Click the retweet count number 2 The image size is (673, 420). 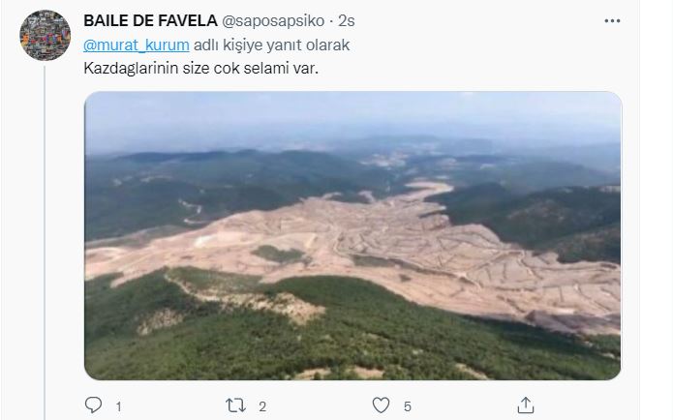pyautogui.click(x=262, y=406)
